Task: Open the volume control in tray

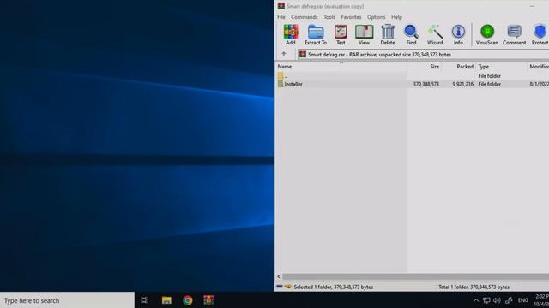Action: click(x=498, y=300)
